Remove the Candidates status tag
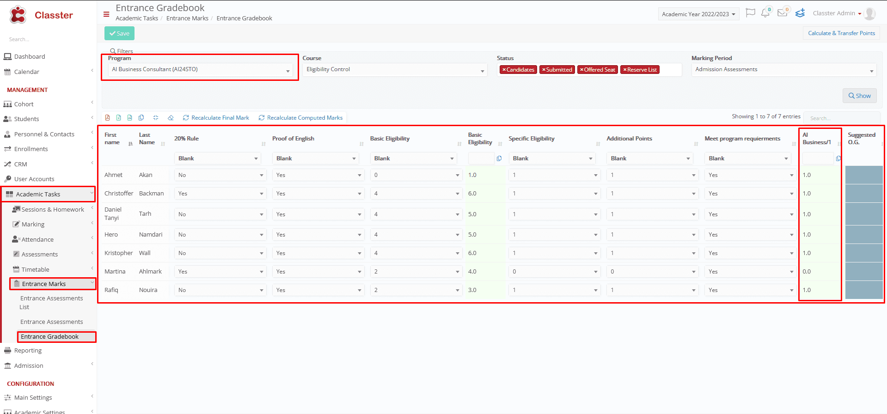The width and height of the screenshot is (887, 414). (504, 70)
